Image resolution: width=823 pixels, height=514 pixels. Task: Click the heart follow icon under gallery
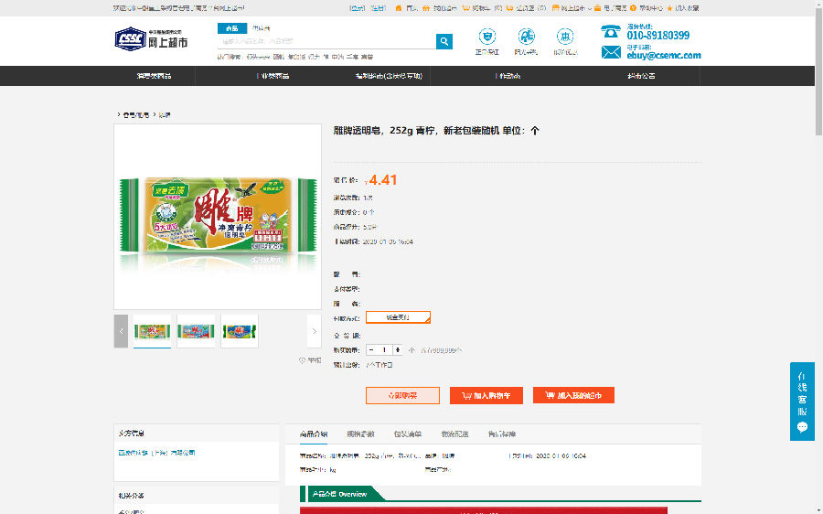pos(302,360)
